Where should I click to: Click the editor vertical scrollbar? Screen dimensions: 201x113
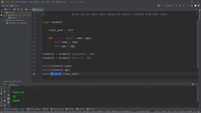tap(198, 44)
